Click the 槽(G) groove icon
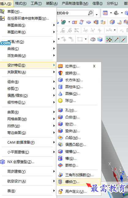 click(x=60, y=158)
